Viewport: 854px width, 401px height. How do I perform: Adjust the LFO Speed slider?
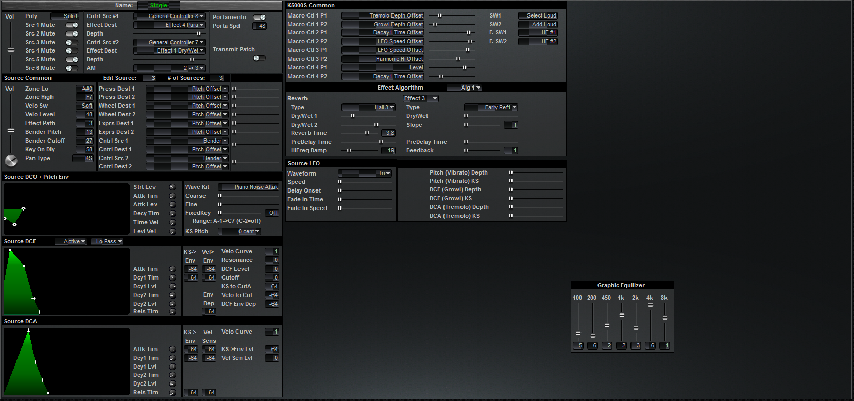coord(366,182)
